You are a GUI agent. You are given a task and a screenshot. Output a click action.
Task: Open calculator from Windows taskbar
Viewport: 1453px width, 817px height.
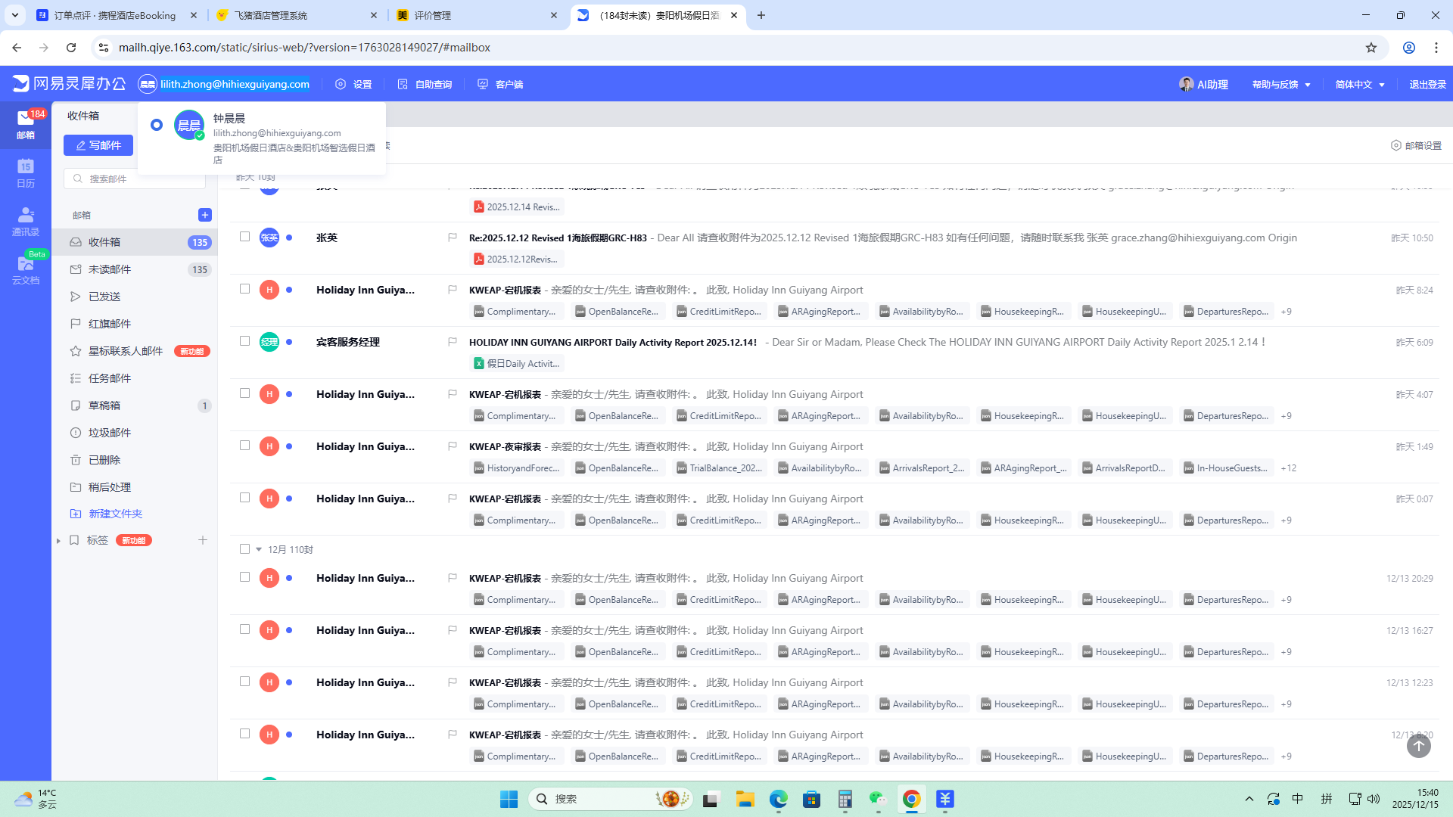pos(845,799)
